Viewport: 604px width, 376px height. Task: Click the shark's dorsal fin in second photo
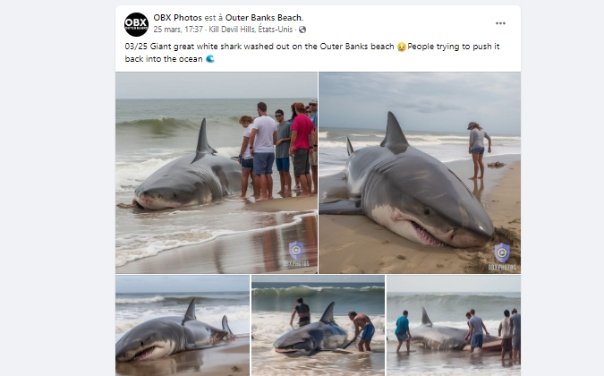coord(394,132)
